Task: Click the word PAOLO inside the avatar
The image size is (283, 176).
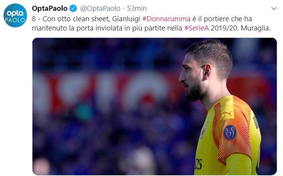Action: tap(15, 20)
